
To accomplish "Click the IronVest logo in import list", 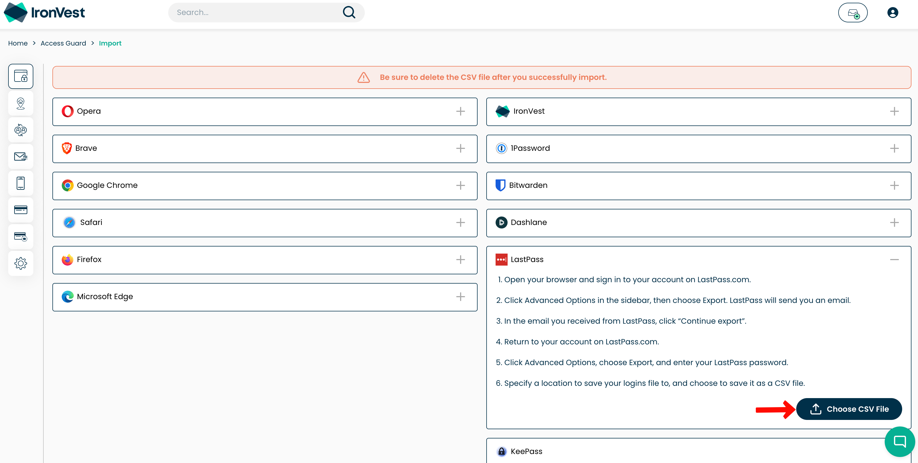I will click(x=502, y=112).
